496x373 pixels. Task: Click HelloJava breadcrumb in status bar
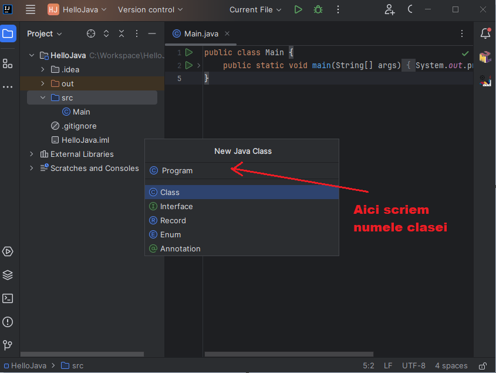pyautogui.click(x=25, y=366)
